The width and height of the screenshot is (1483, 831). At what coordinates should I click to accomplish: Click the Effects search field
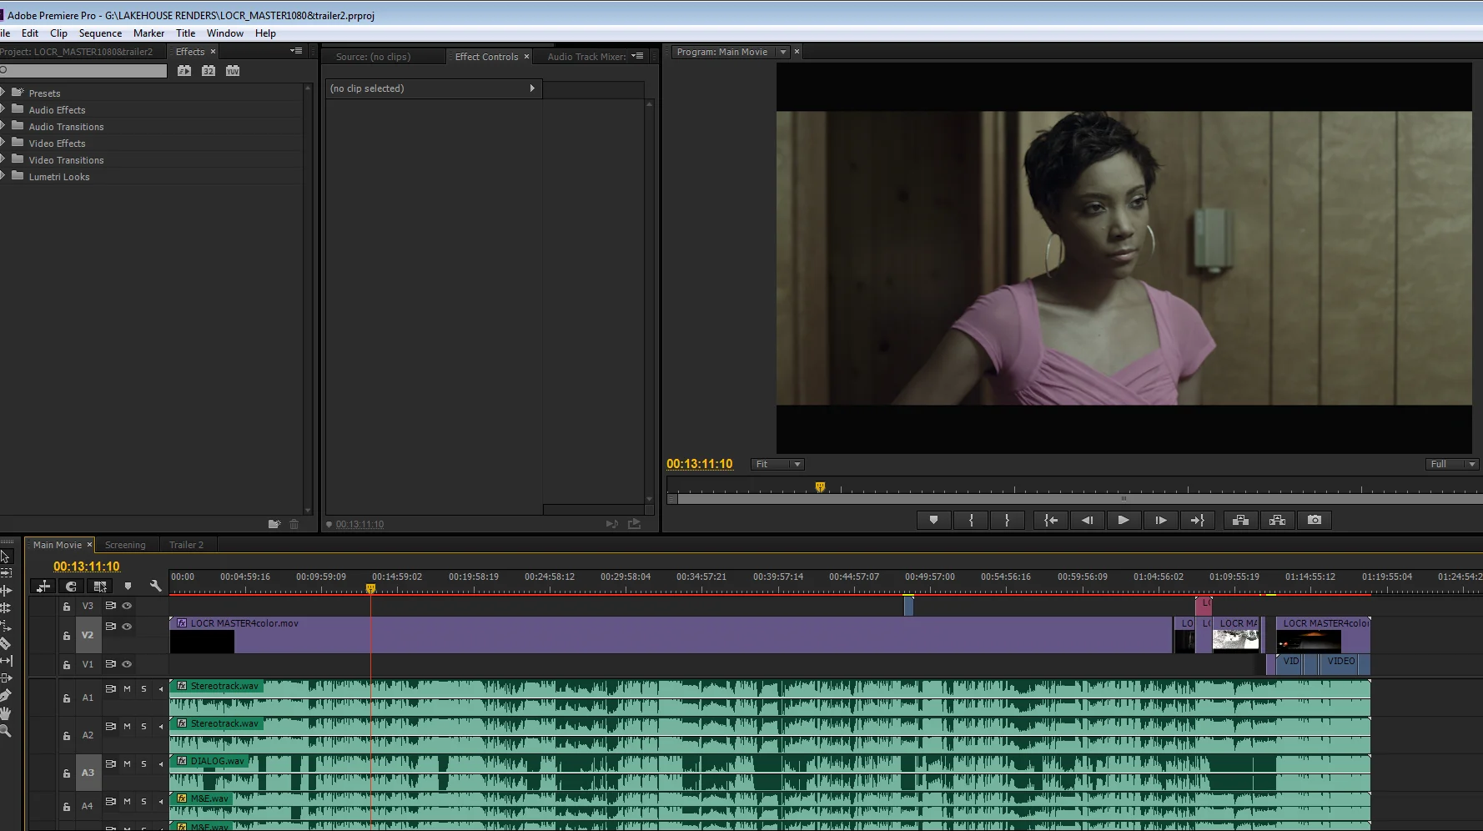click(83, 71)
